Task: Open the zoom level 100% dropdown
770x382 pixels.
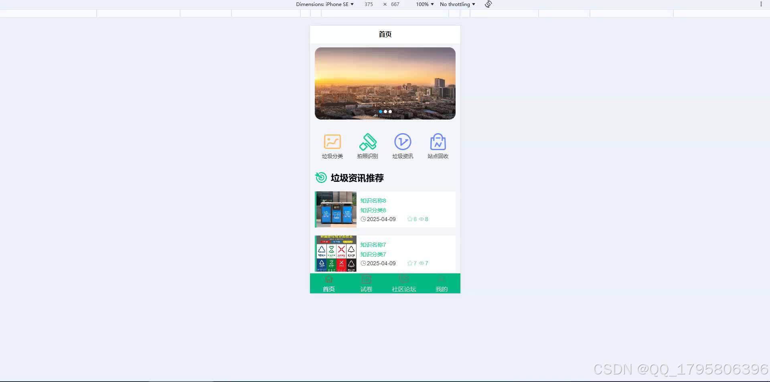Action: (424, 4)
